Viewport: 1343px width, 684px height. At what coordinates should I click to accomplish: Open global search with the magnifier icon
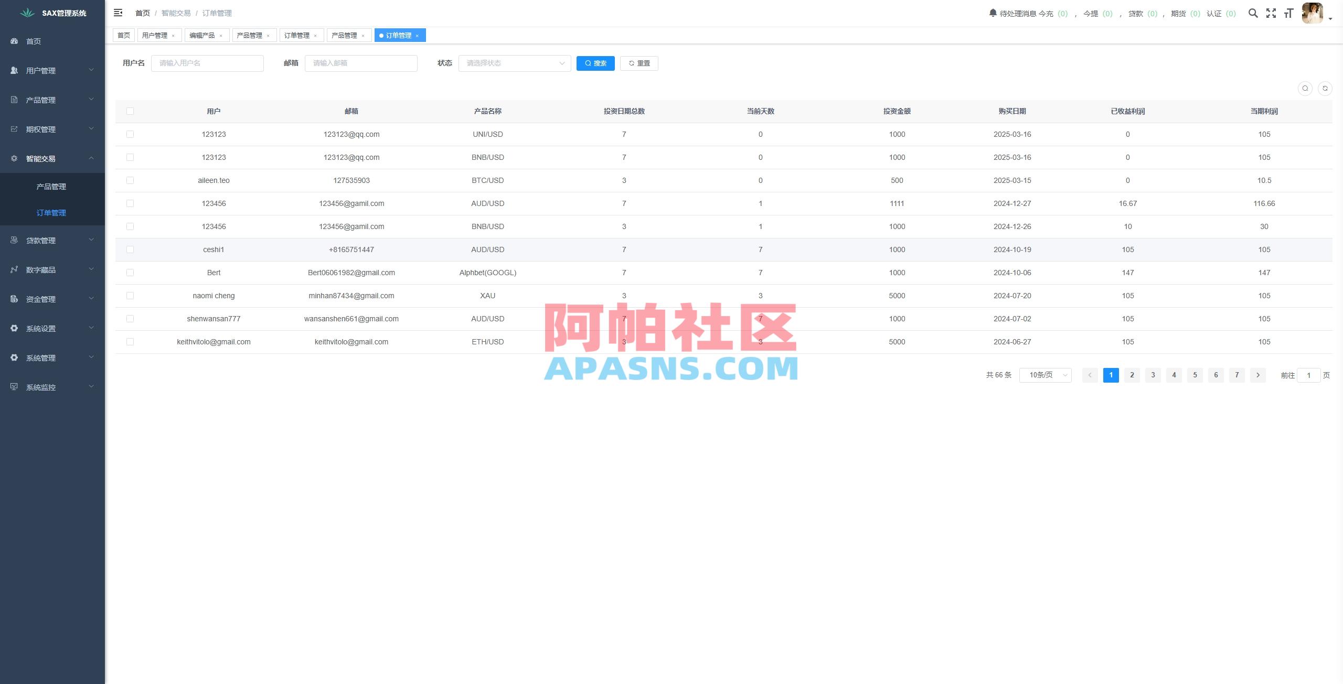1253,13
